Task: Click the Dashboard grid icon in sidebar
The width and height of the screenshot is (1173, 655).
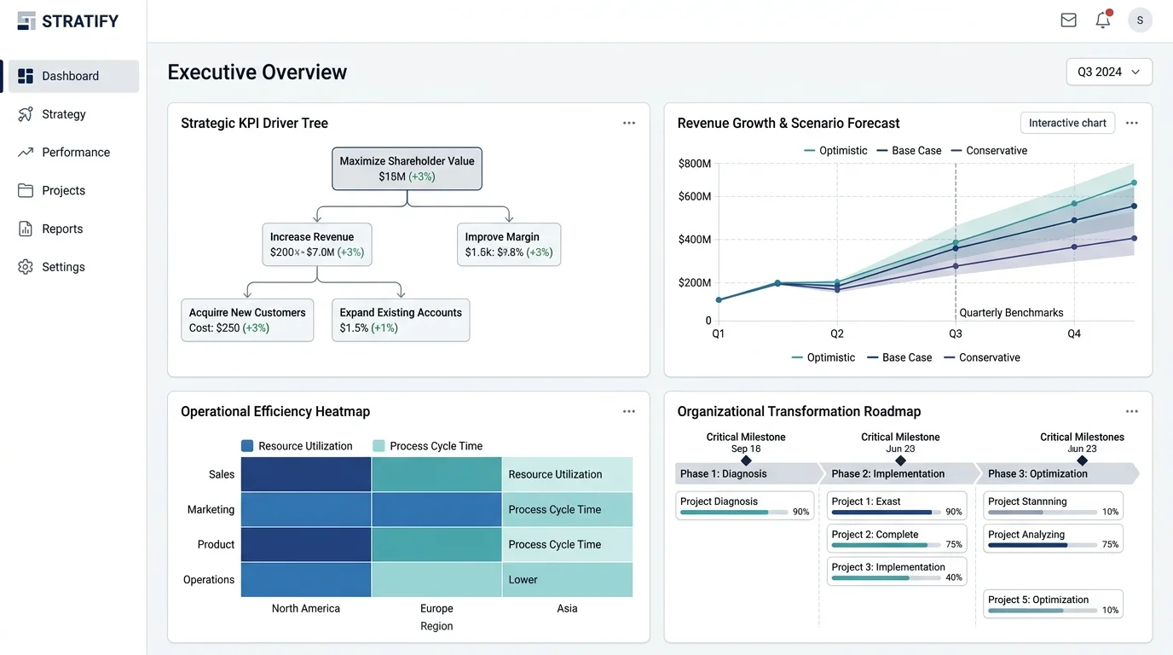Action: click(x=26, y=76)
